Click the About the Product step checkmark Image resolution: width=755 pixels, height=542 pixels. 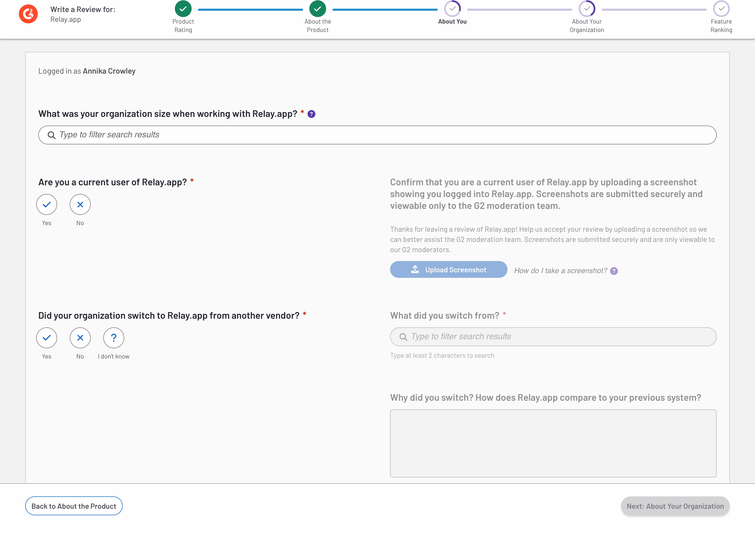(x=317, y=9)
